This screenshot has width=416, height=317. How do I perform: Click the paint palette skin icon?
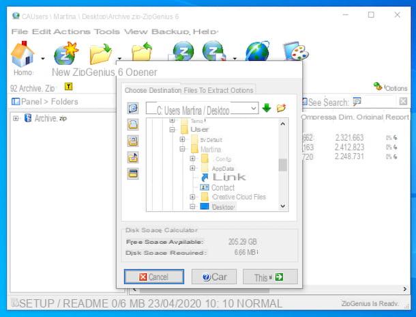point(297,51)
